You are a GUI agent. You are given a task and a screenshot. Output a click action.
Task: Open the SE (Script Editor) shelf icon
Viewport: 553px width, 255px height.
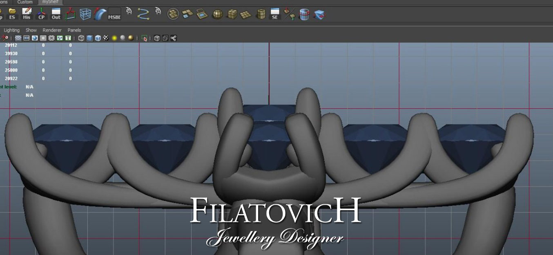(x=275, y=14)
